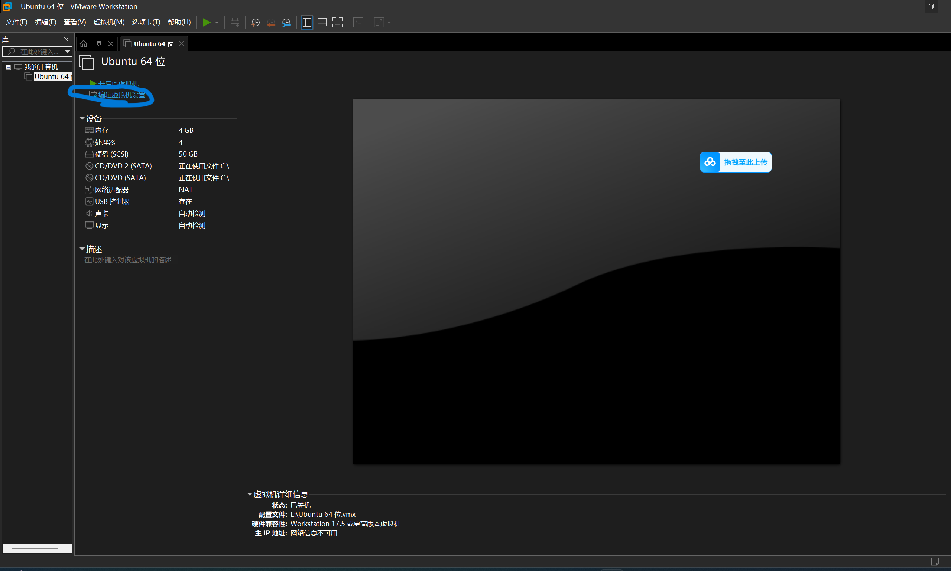
Task: Toggle the library sidebar view button
Action: (306, 22)
